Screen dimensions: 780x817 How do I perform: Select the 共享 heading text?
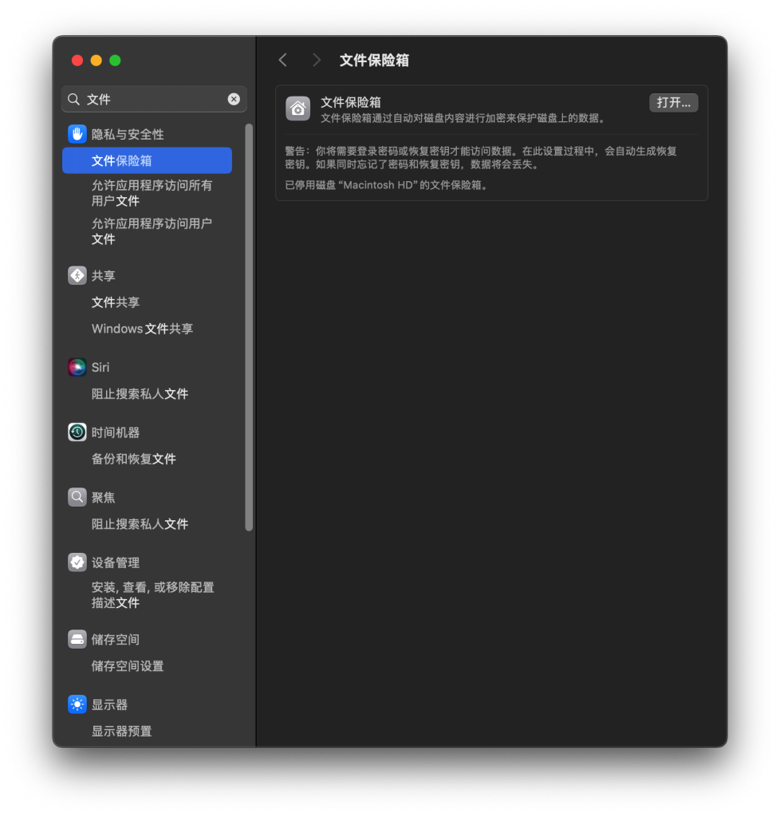[103, 275]
